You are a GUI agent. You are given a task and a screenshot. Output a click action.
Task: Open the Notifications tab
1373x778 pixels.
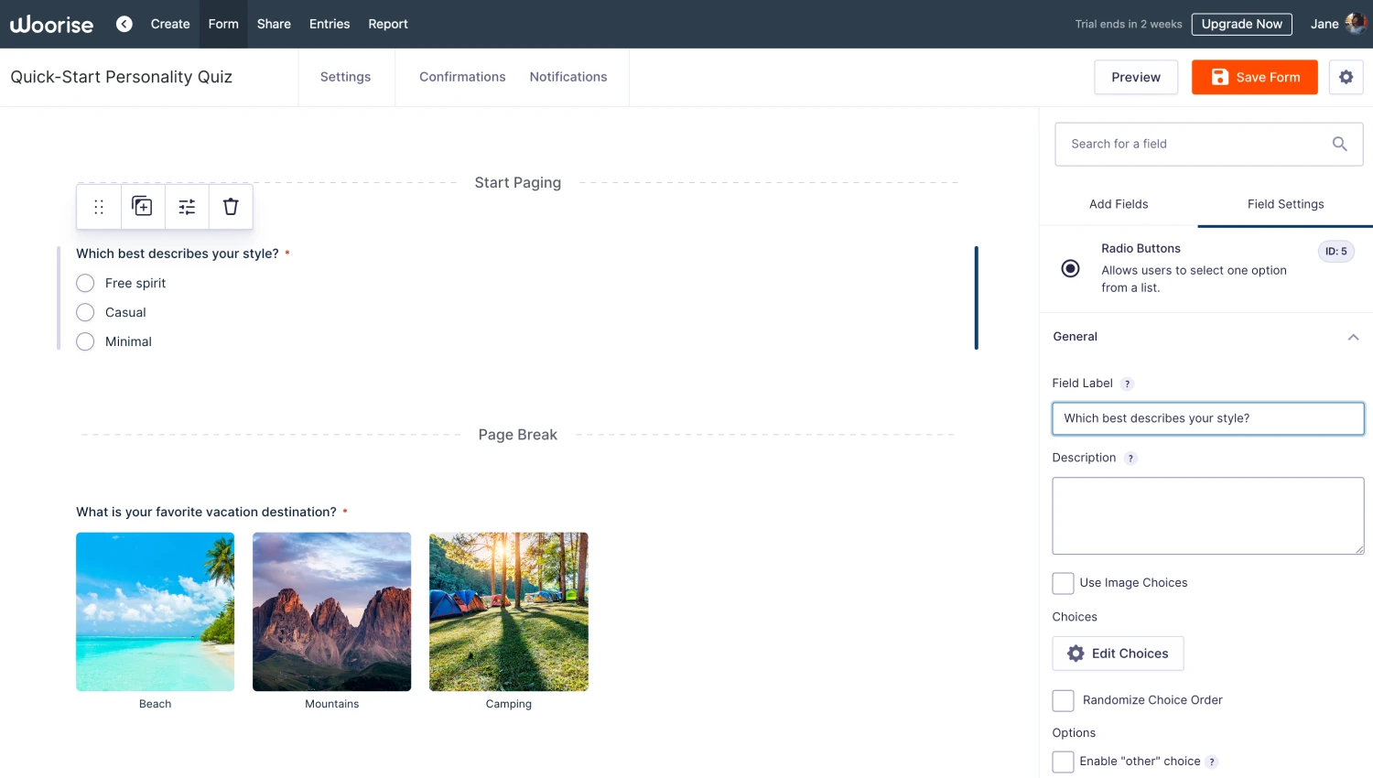coord(568,77)
